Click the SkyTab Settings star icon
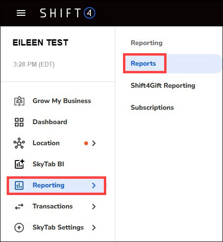Viewport: 223px width, 242px height. [x=19, y=228]
